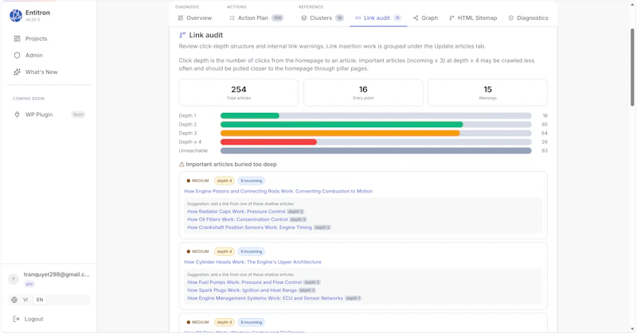Click depth 4 badge on Cylinder Heads card
The width and height of the screenshot is (637, 334).
225,251
